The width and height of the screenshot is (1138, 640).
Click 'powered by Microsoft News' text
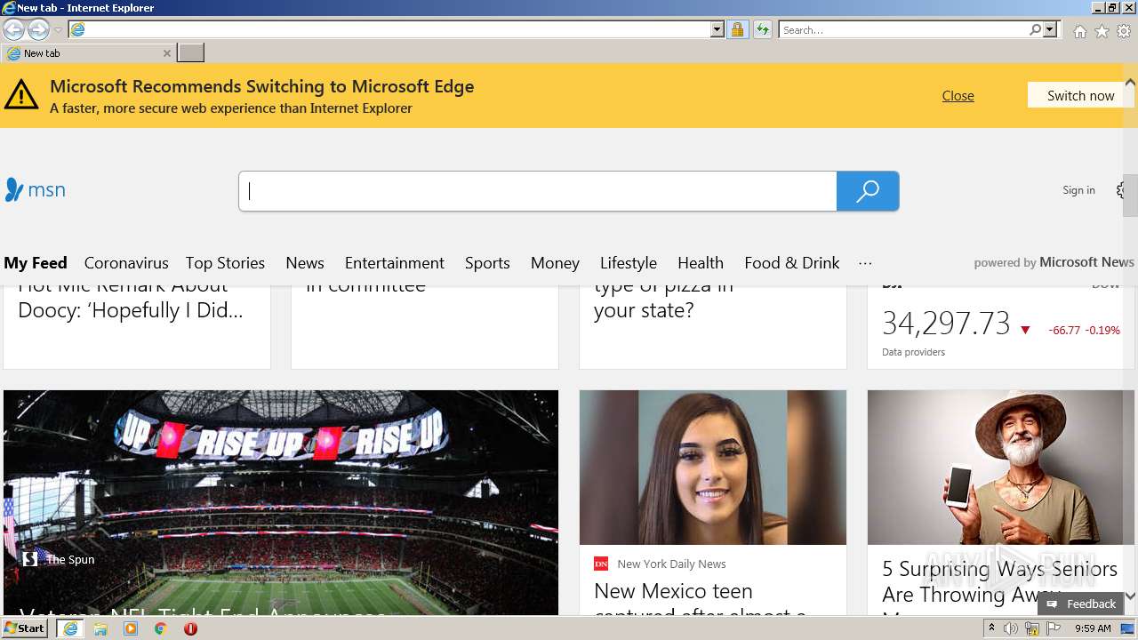(1054, 262)
